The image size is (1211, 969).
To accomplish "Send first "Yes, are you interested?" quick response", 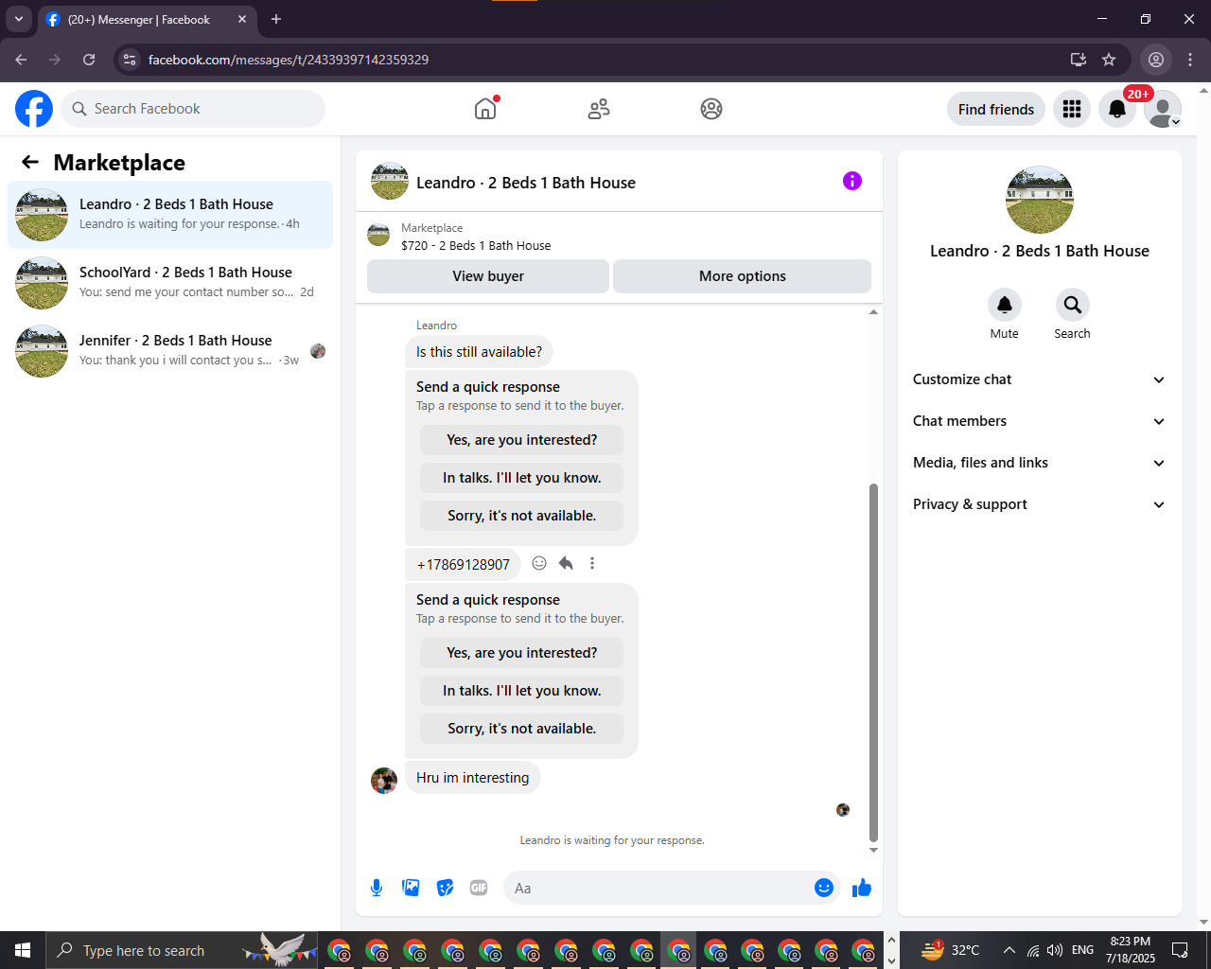I will click(x=522, y=440).
